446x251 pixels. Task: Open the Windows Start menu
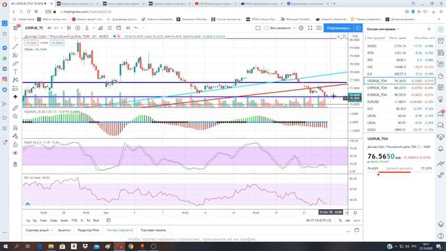click(x=5, y=246)
